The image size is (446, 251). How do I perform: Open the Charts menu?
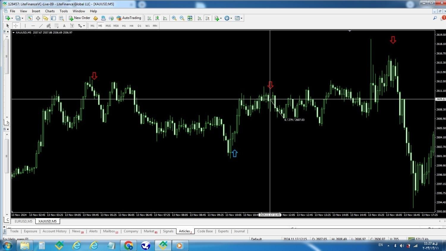[50, 11]
